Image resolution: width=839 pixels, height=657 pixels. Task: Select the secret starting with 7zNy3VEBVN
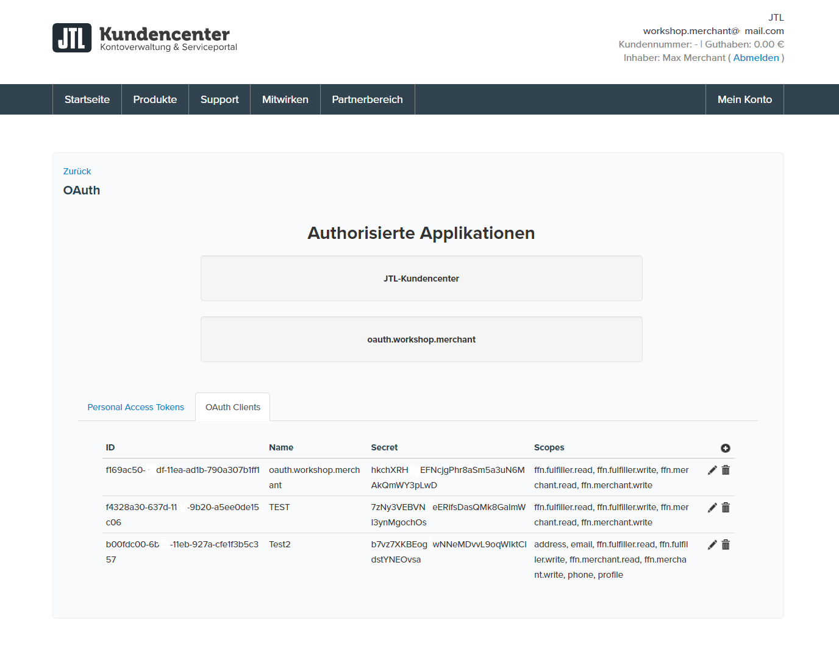[x=448, y=515]
